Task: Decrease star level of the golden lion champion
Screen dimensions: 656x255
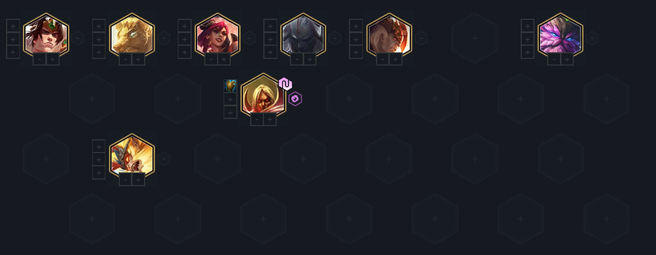Action: pos(125,59)
